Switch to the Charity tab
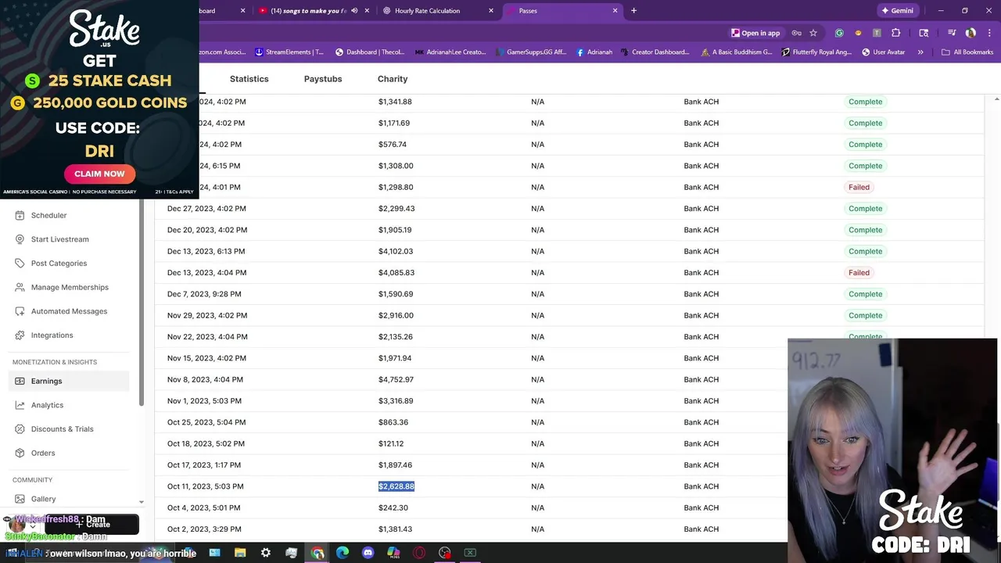Viewport: 1001px width, 563px height. [393, 79]
